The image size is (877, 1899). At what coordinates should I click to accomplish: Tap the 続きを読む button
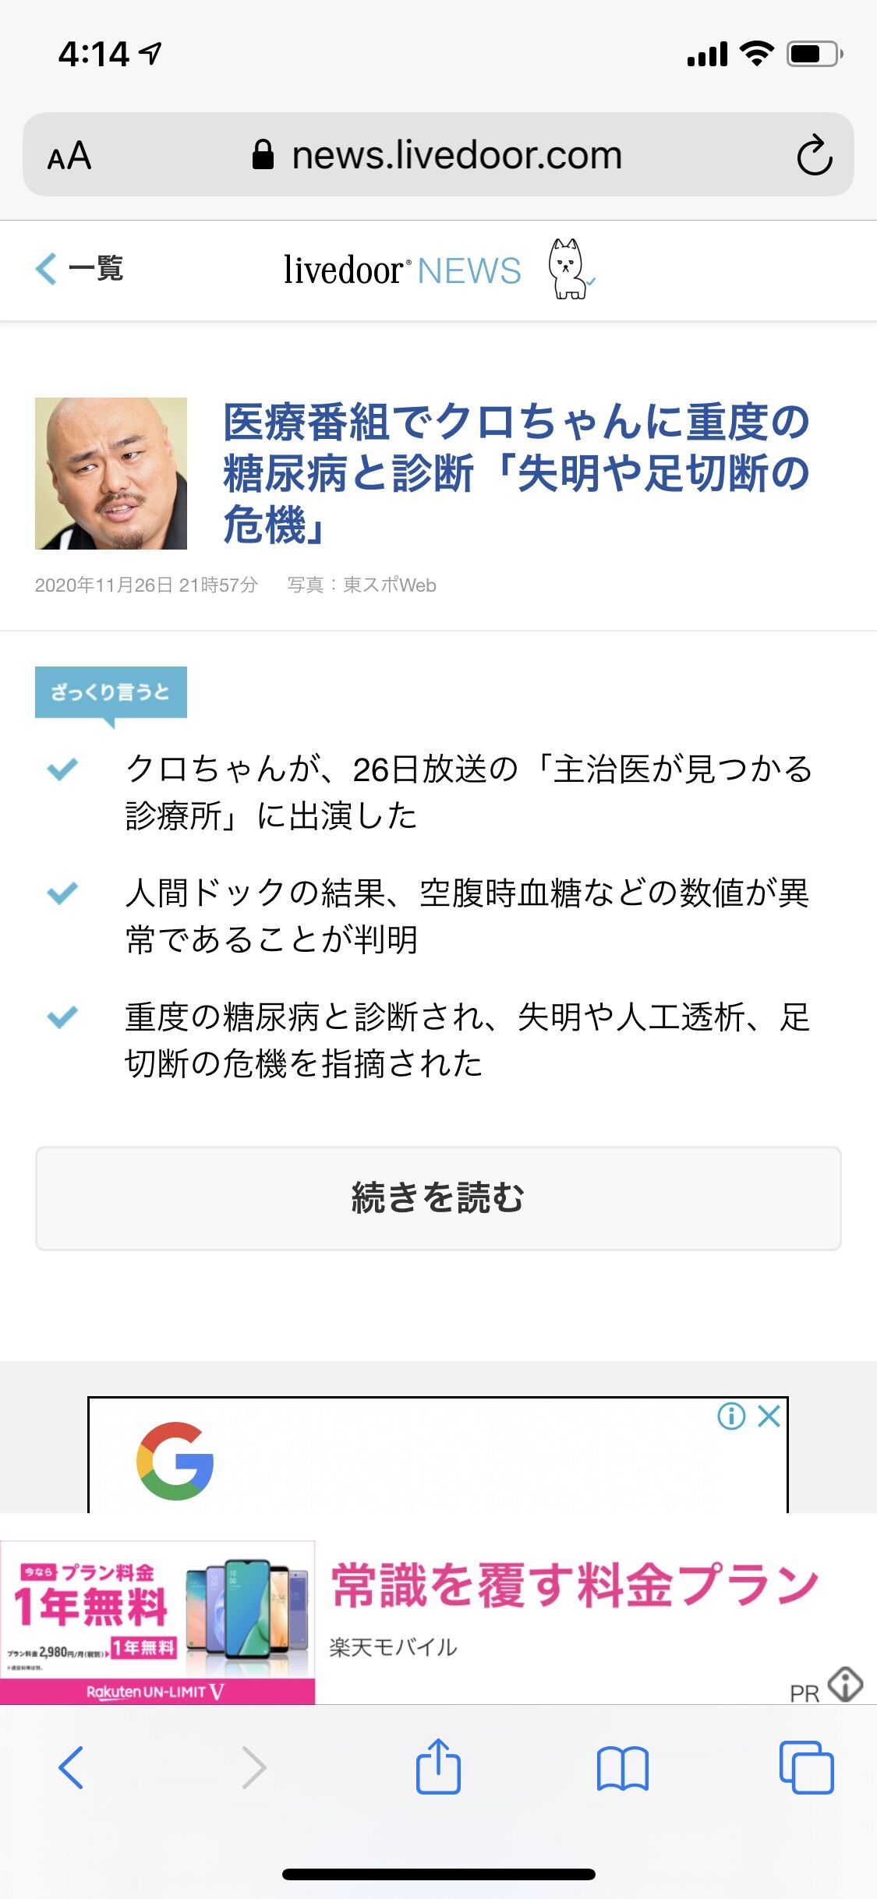(x=438, y=1198)
